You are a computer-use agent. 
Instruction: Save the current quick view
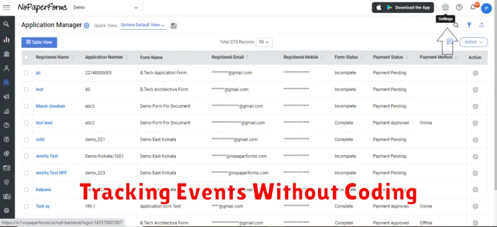[173, 25]
